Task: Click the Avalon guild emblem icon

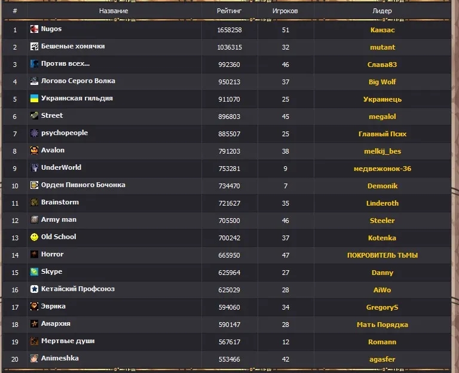Action: [x=34, y=150]
